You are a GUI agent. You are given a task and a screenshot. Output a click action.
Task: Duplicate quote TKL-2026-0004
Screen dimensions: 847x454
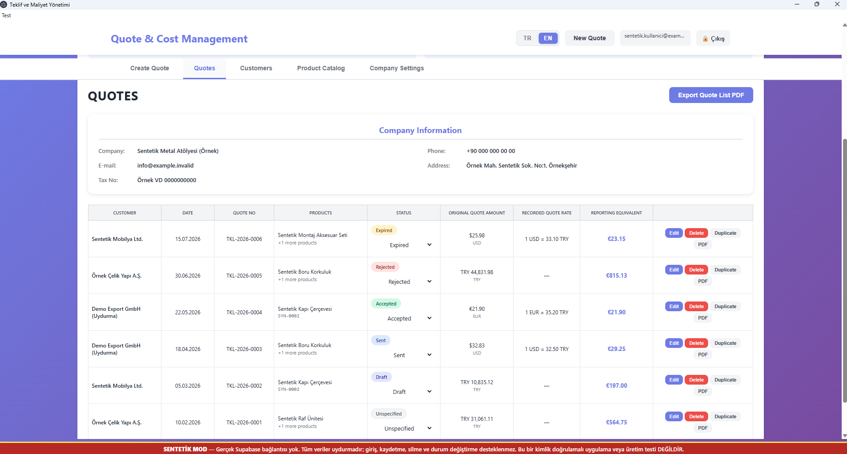[725, 306]
